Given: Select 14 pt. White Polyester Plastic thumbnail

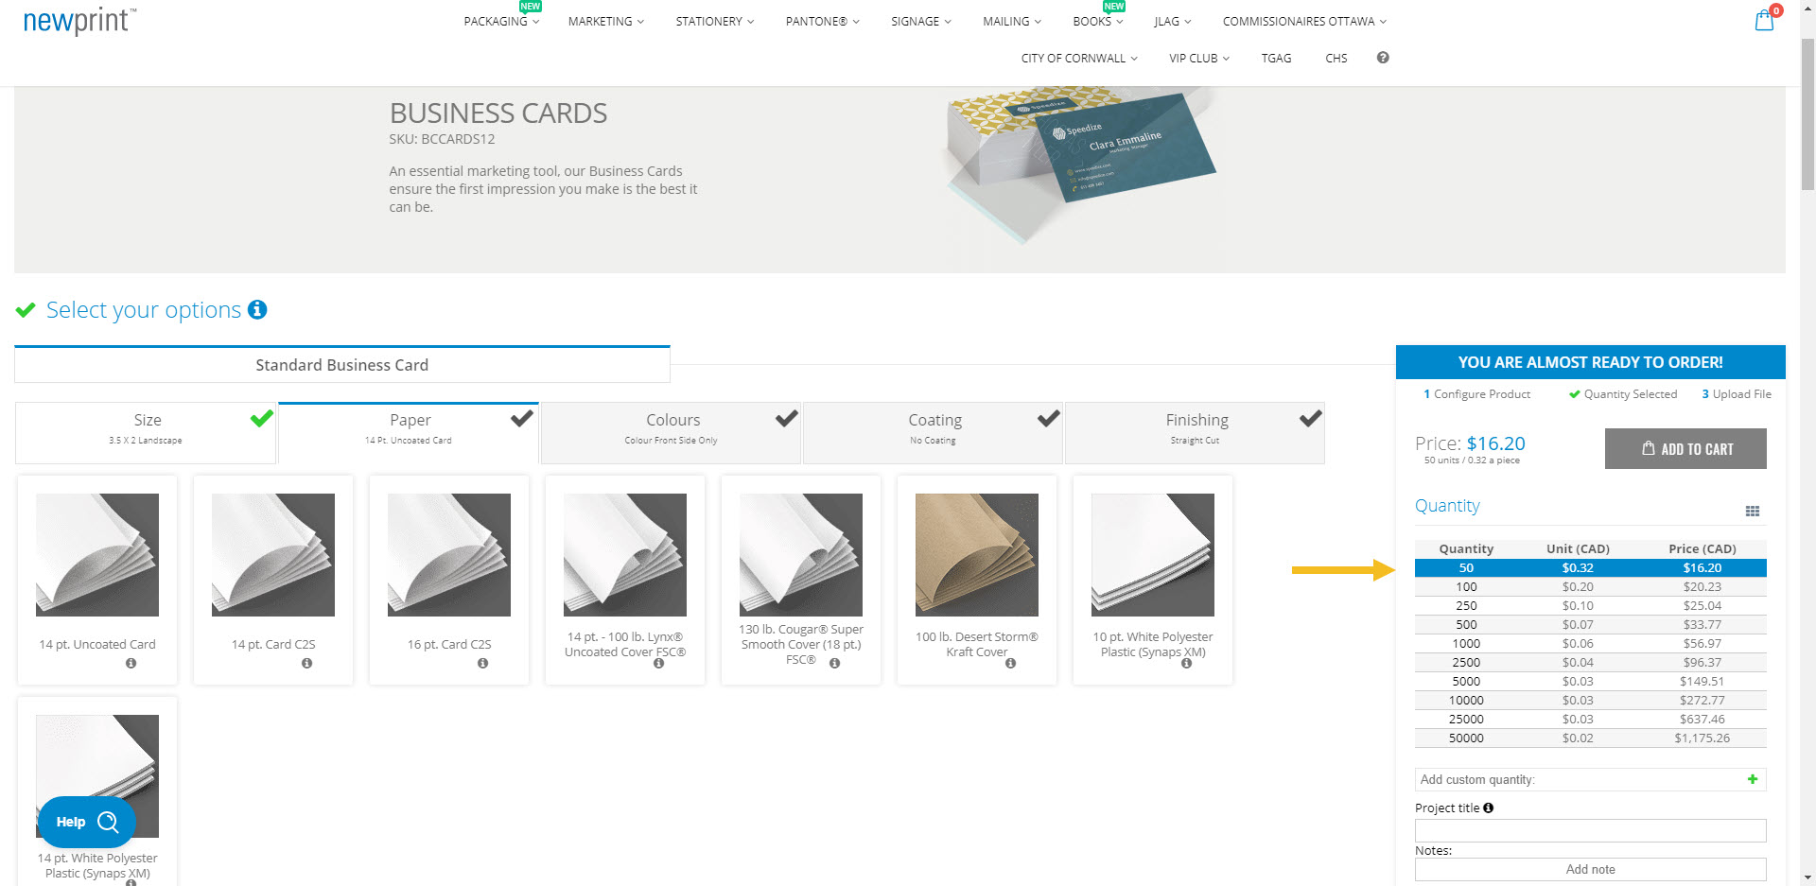Looking at the screenshot, I should coord(97,775).
